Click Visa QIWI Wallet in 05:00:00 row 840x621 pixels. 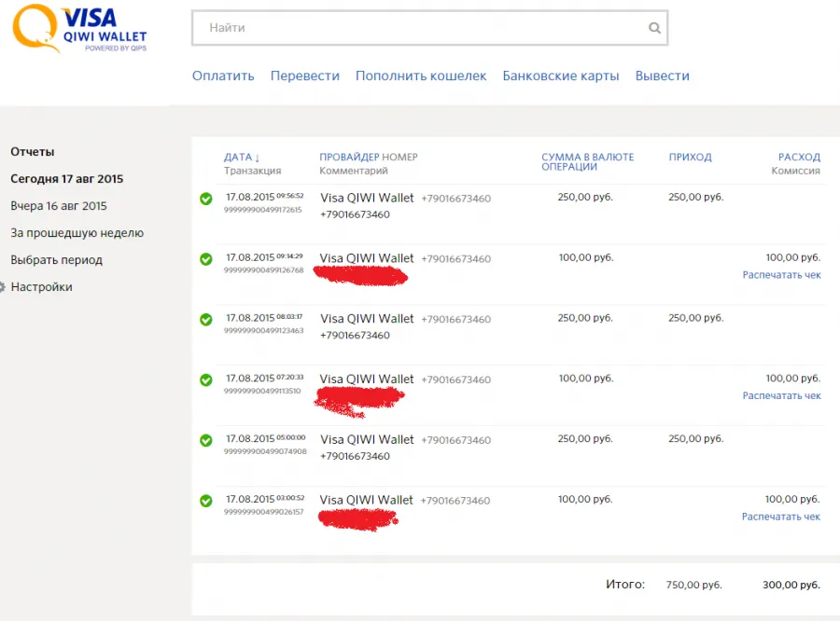[367, 440]
